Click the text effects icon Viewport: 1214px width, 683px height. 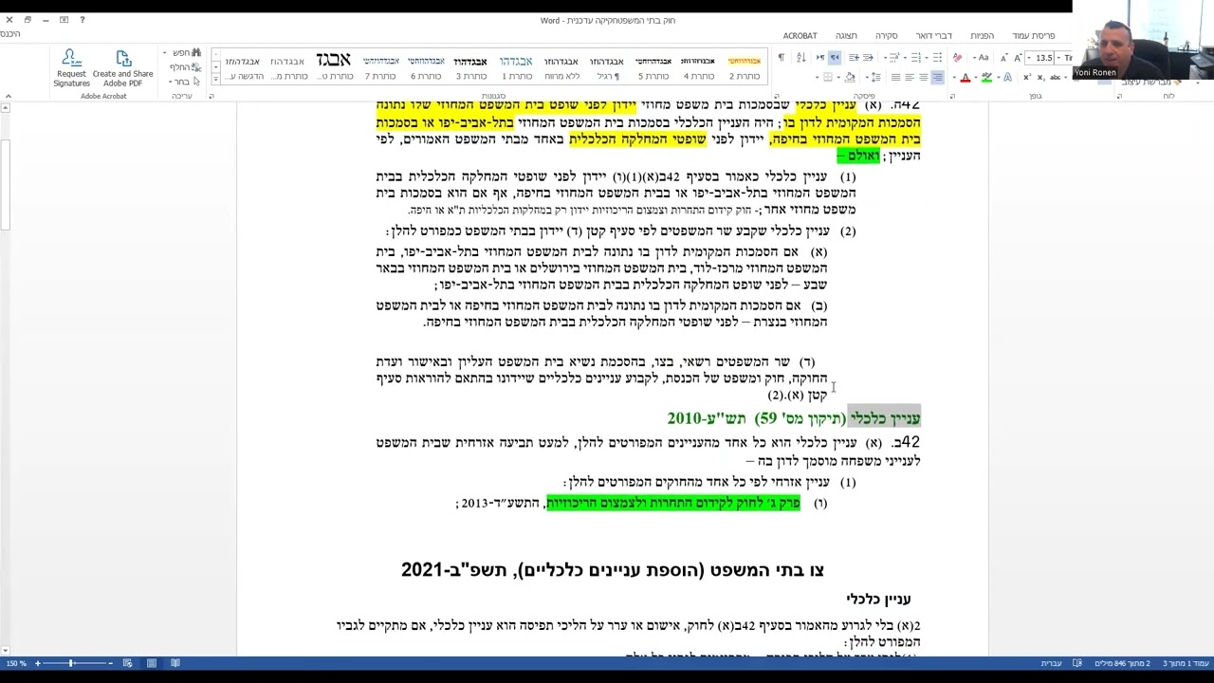click(x=1008, y=77)
